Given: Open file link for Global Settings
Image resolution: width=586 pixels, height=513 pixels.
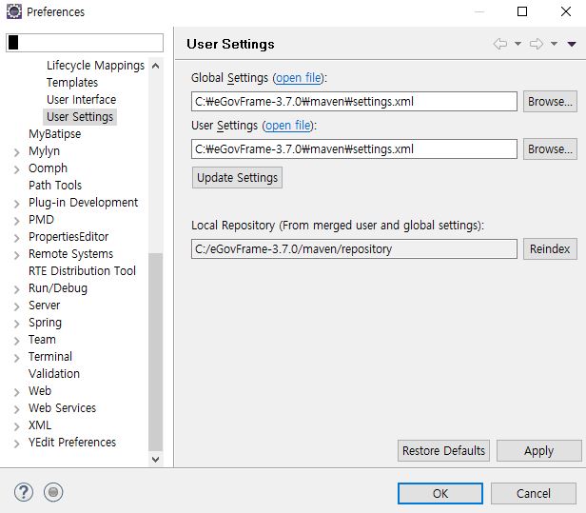Looking at the screenshot, I should click(299, 78).
